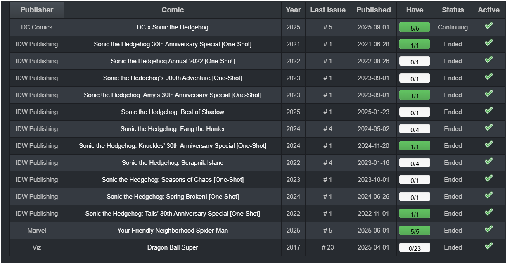Click the Continuing status cell

(x=453, y=27)
